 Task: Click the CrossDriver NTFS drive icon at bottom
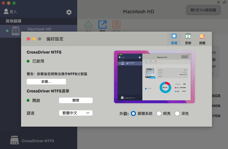click(x=14, y=140)
